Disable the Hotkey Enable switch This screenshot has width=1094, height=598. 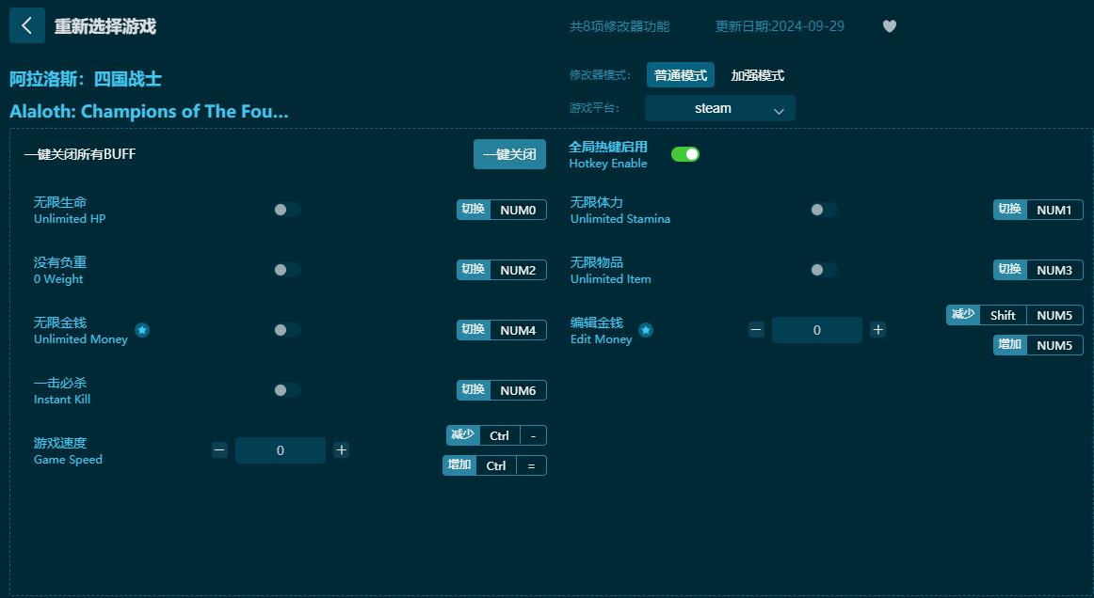(685, 153)
